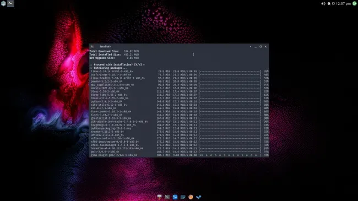Launch Firefox from the dock
The height and width of the screenshot is (201, 358).
pos(191,197)
